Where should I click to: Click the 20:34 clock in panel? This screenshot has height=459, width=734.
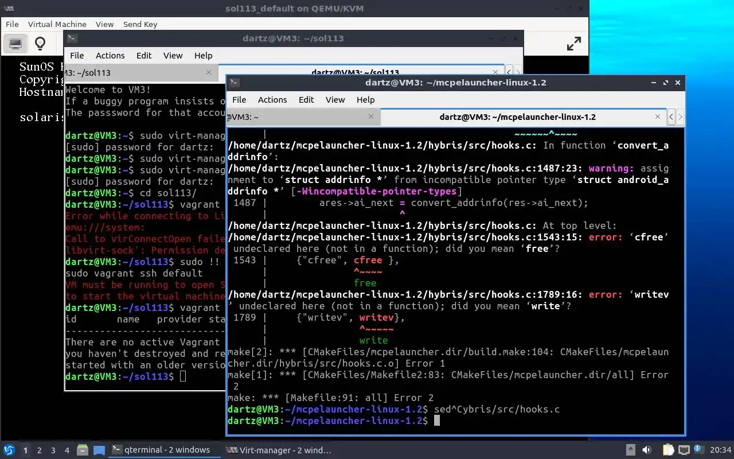click(721, 450)
